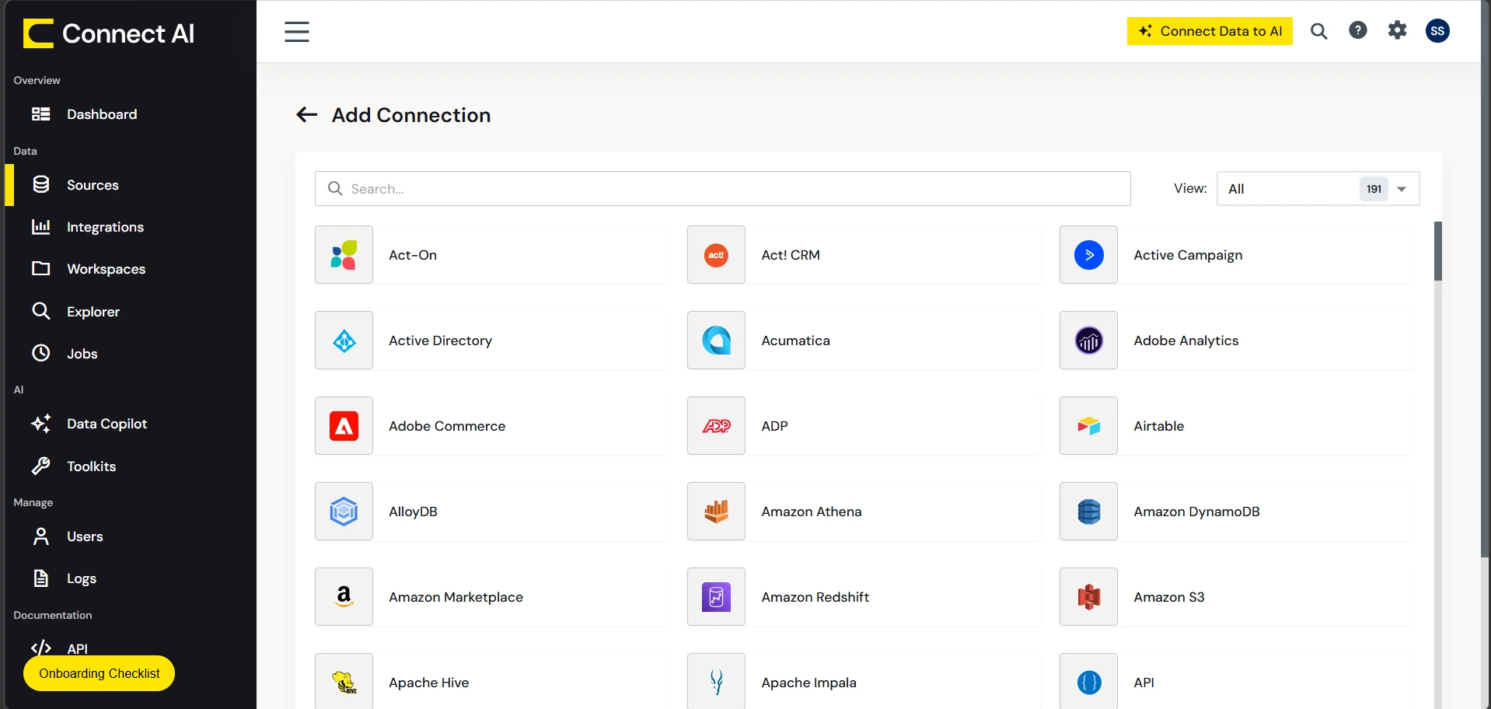Select the Active Directory connector name
The height and width of the screenshot is (709, 1491).
(440, 341)
